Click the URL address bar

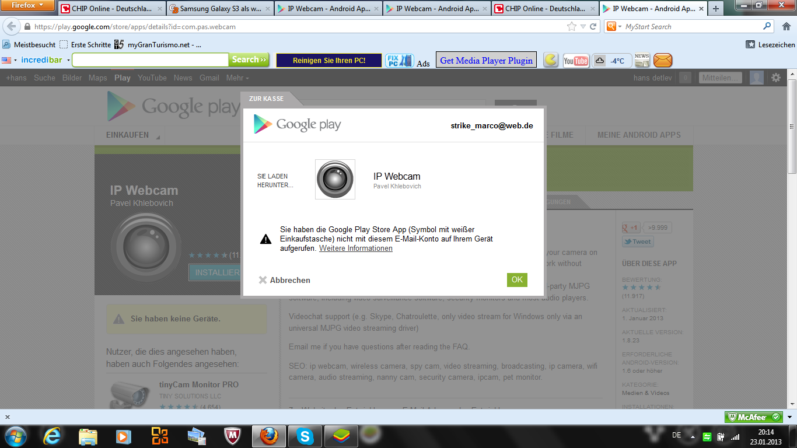298,27
